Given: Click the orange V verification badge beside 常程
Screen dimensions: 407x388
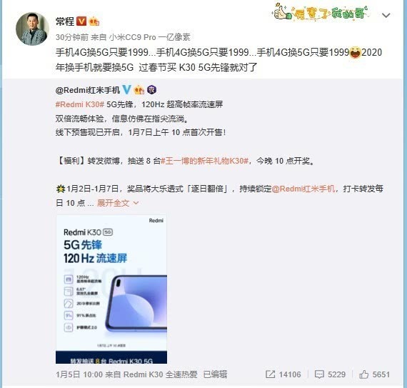Looking at the screenshot, I should (x=81, y=21).
